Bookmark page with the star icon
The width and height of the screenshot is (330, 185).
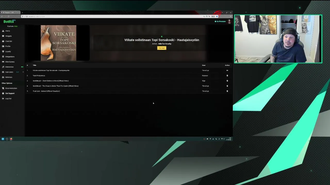[217, 16]
